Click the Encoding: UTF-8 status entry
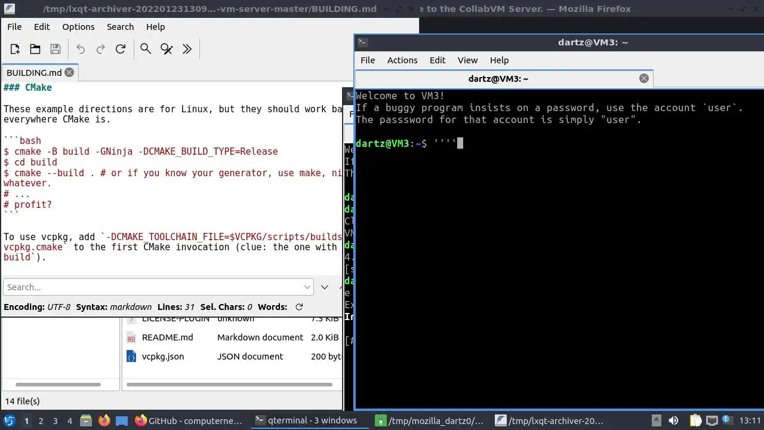 click(x=37, y=307)
